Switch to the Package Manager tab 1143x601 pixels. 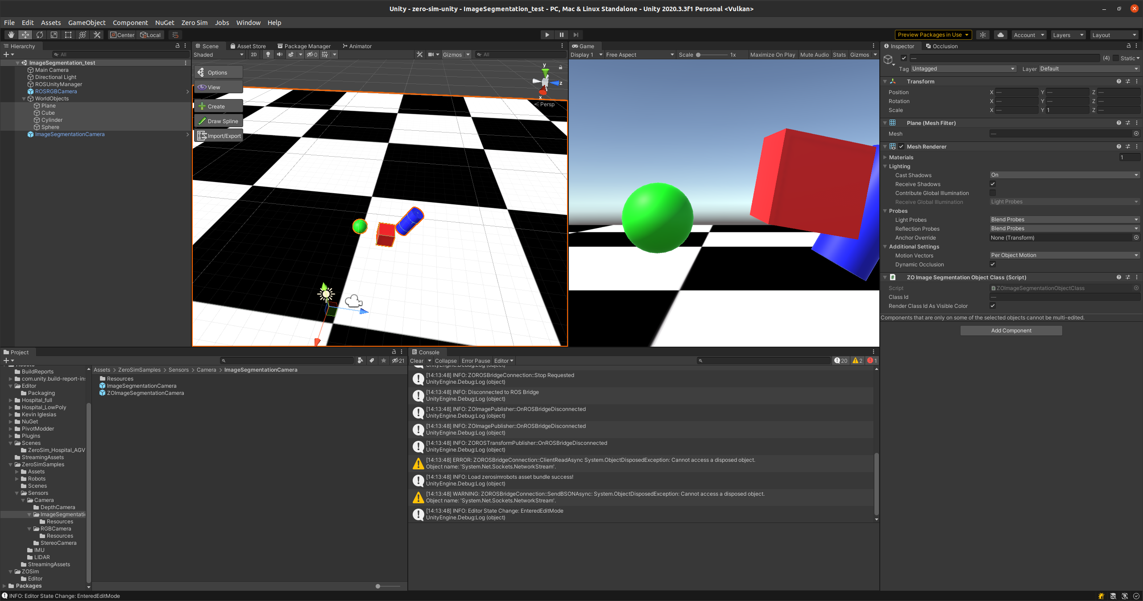coord(304,46)
